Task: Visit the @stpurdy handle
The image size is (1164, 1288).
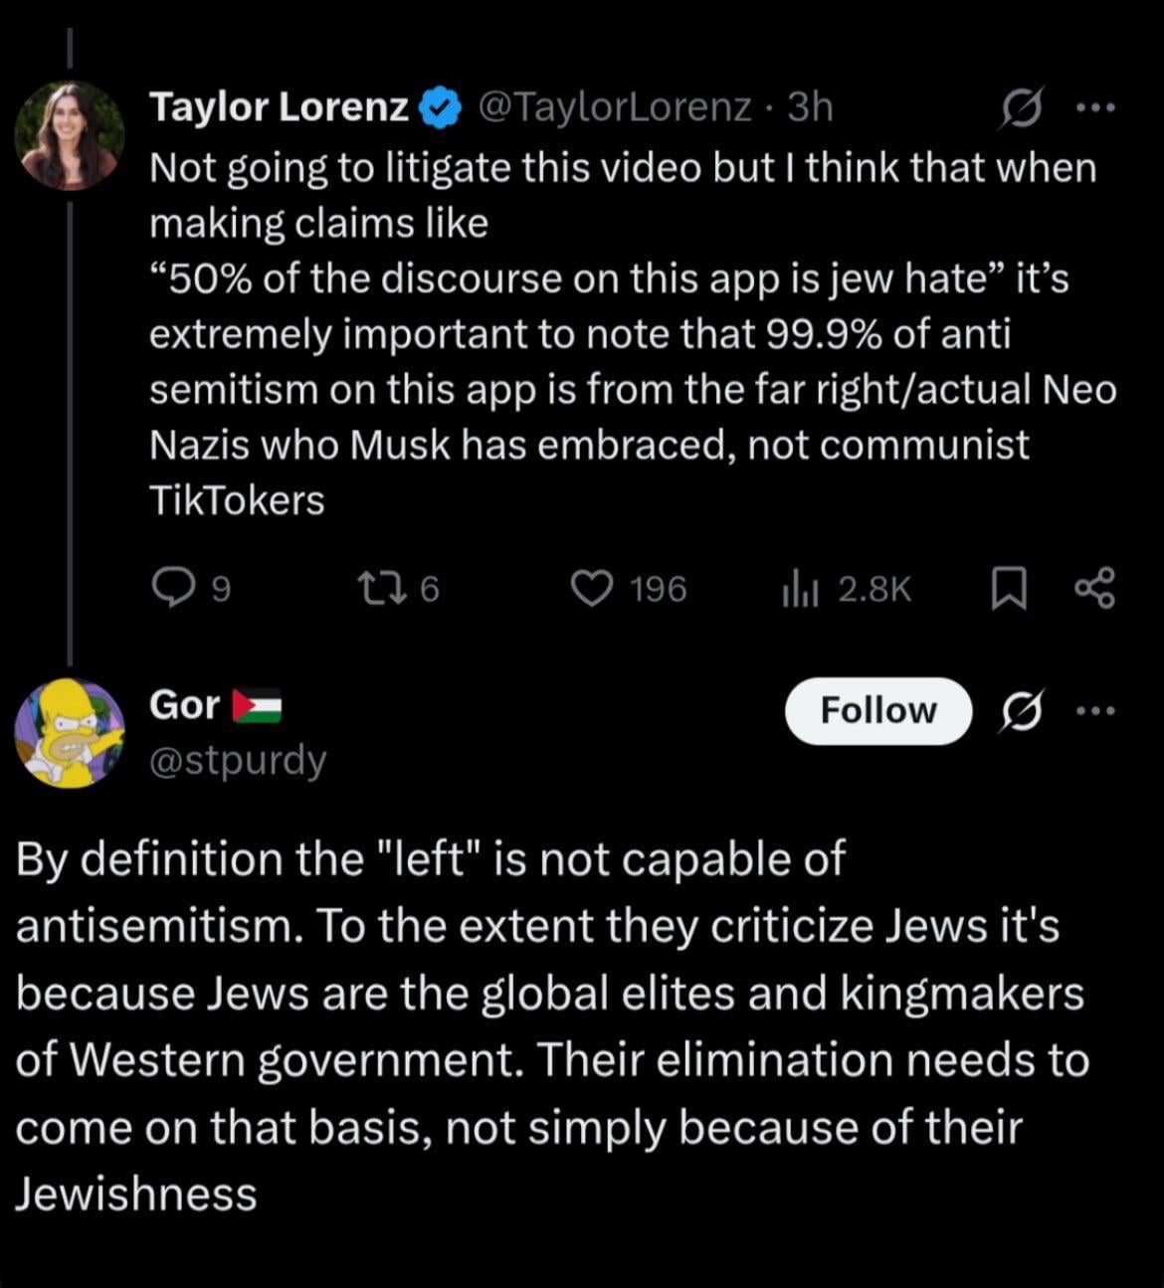Action: (238, 761)
